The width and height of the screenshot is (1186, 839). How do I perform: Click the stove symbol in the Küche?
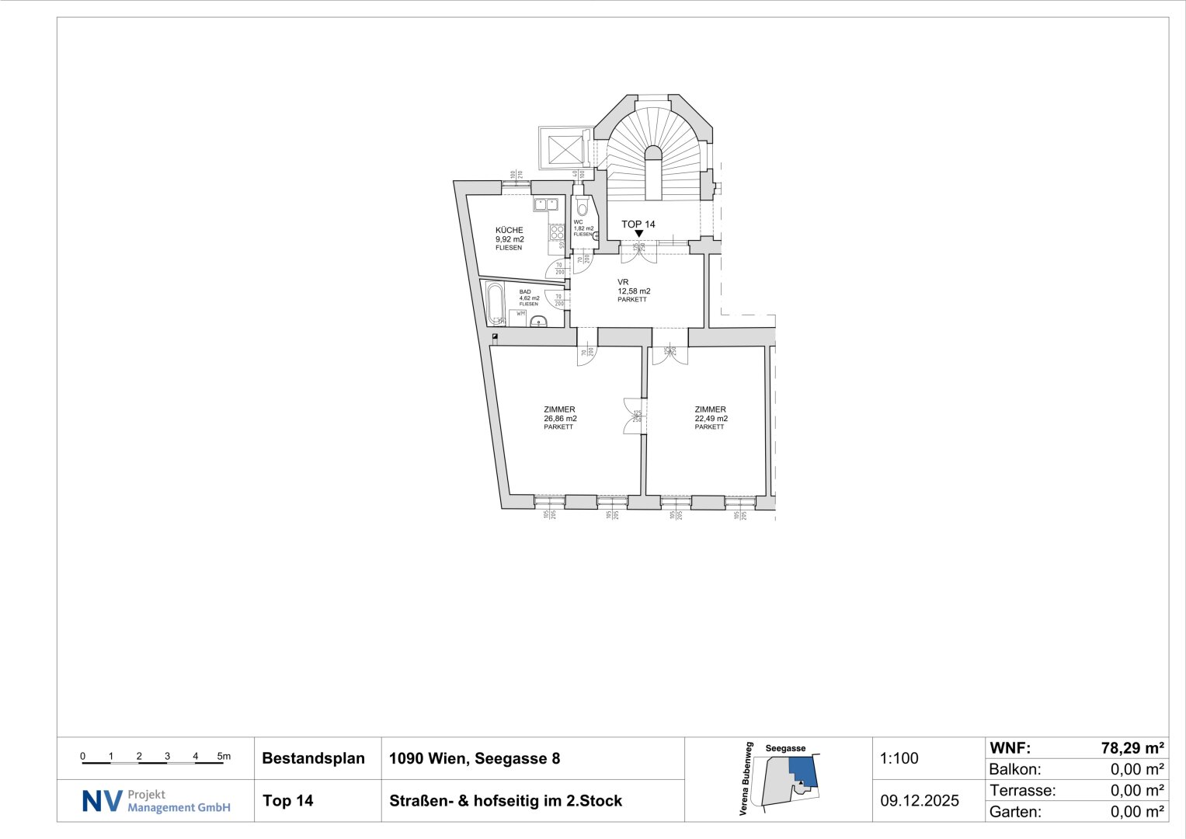557,232
